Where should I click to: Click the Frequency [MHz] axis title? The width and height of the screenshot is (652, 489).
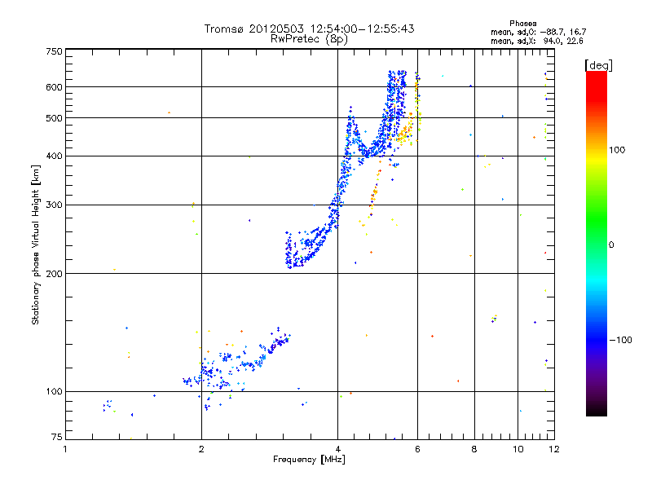coord(309,460)
